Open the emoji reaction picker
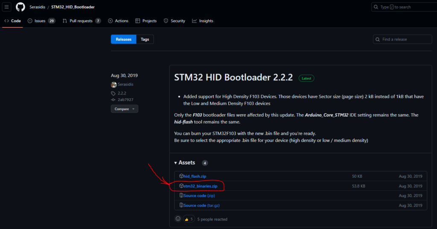 178,219
